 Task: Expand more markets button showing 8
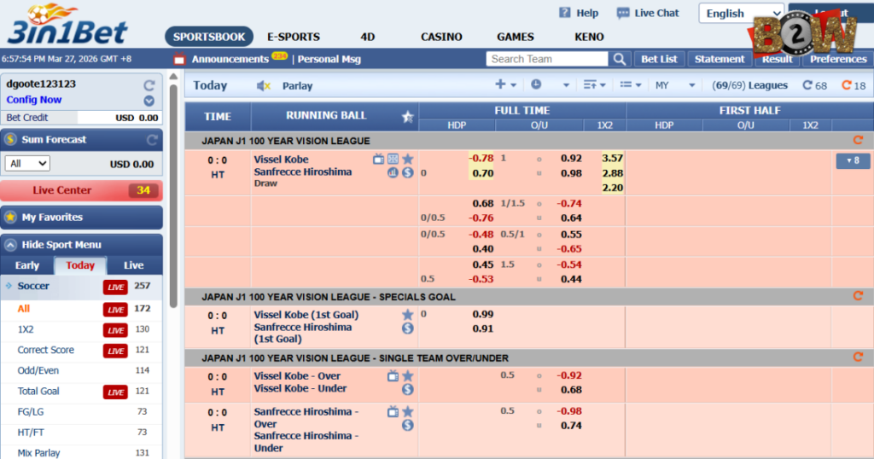853,161
